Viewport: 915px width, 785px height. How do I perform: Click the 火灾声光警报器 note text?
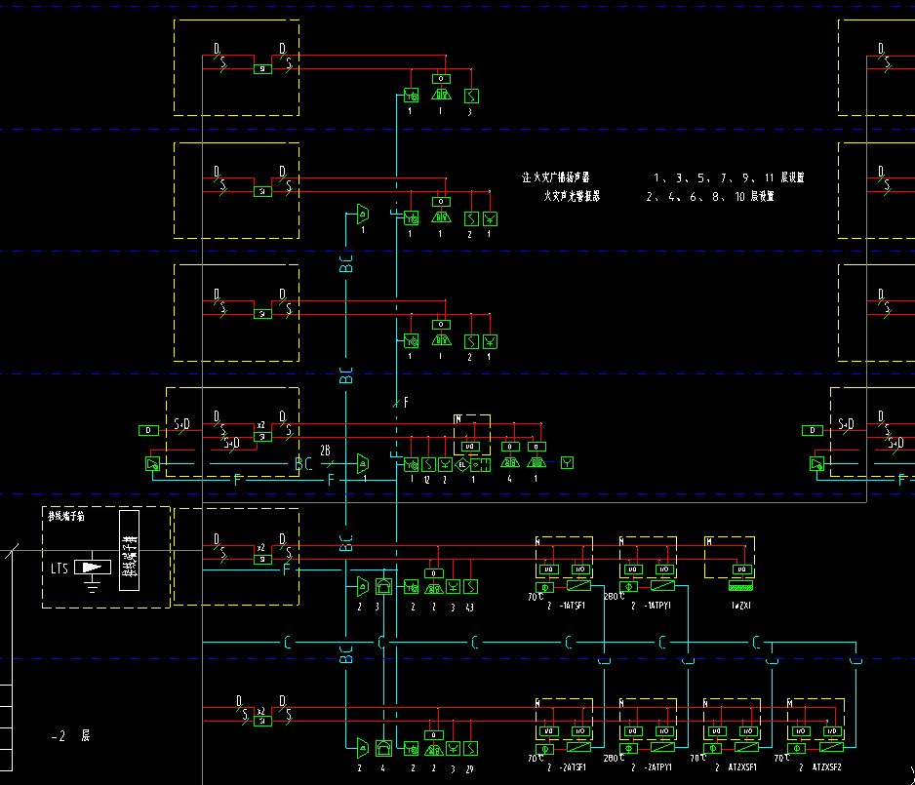(572, 197)
